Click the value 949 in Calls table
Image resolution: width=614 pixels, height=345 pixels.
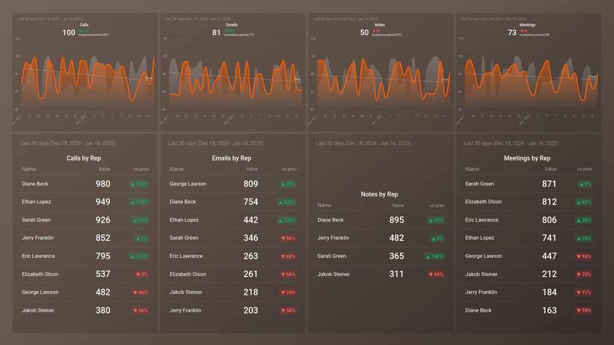[103, 202]
